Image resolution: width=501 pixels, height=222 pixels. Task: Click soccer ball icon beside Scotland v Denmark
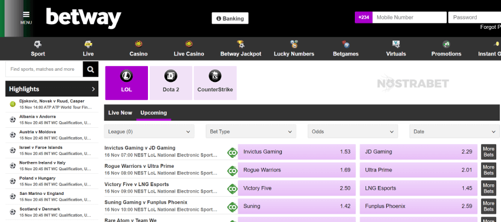point(13,212)
